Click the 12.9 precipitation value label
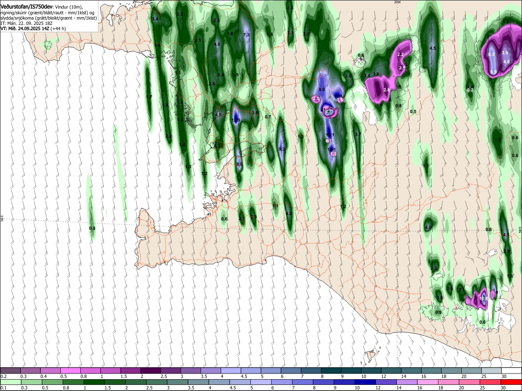 point(236,120)
